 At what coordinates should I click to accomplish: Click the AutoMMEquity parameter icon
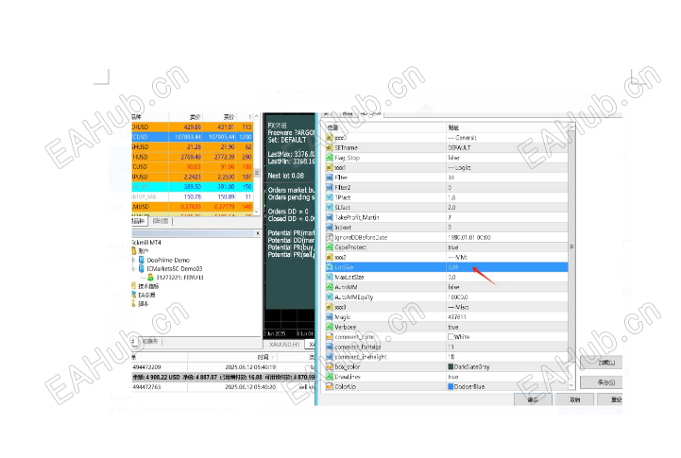click(330, 297)
